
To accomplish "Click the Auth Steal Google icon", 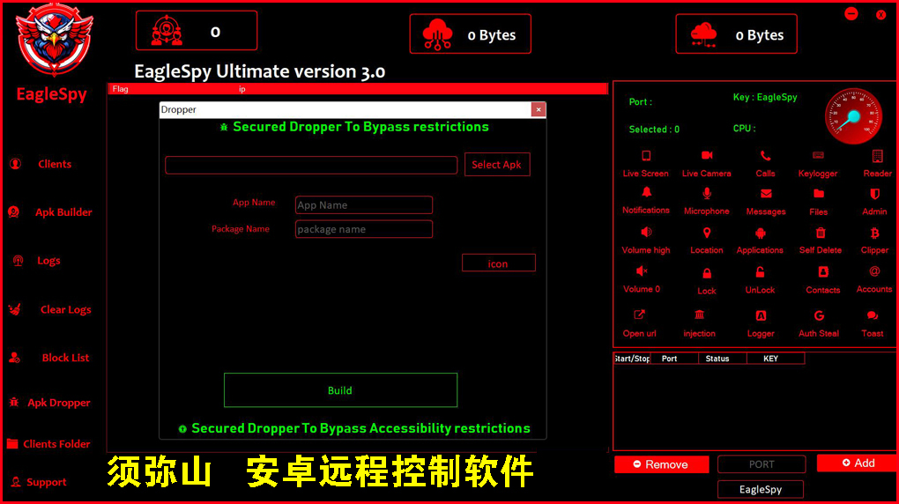I will point(820,316).
